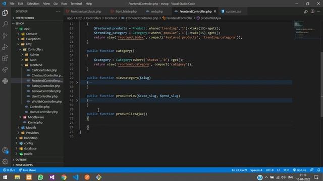Click the open changes icon in editor toolbar

click(306, 12)
